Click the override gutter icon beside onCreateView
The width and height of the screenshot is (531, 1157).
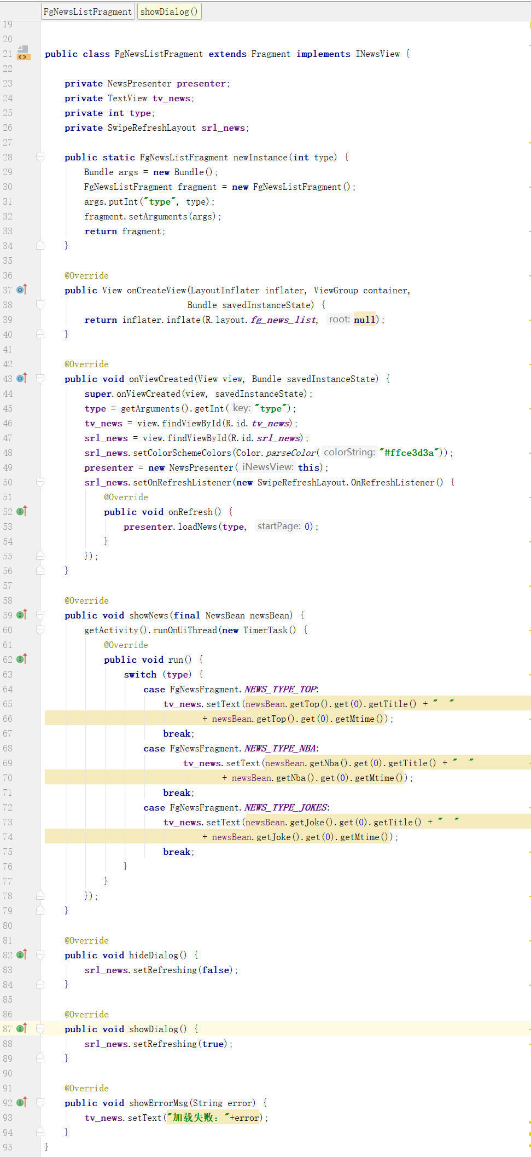(21, 290)
